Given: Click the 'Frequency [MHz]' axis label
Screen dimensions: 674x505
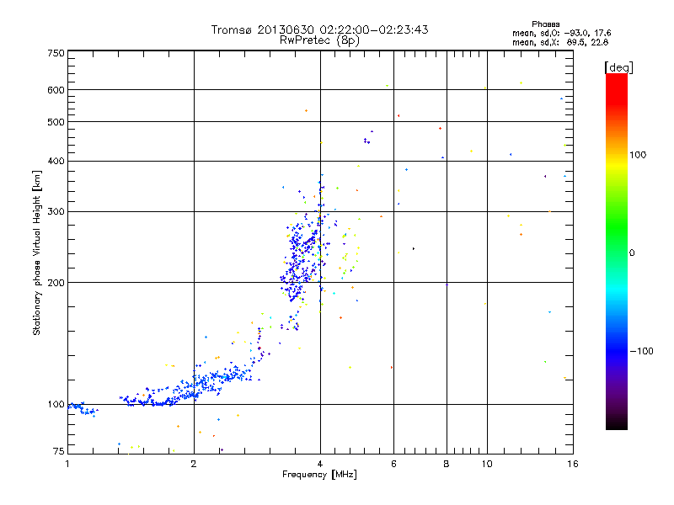Looking at the screenshot, I should (x=319, y=475).
